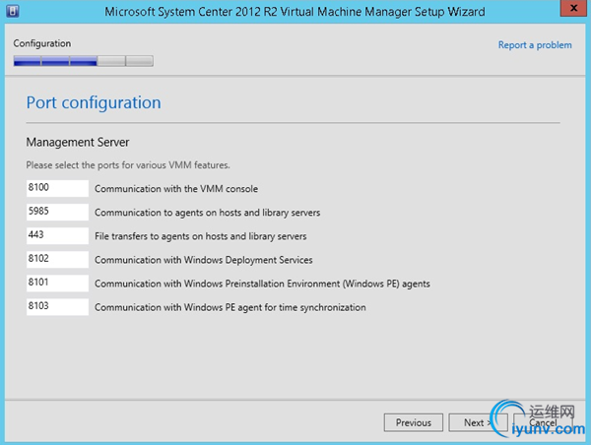The height and width of the screenshot is (445, 591).
Task: Edit the VMM console port field 8100
Action: [x=57, y=188]
